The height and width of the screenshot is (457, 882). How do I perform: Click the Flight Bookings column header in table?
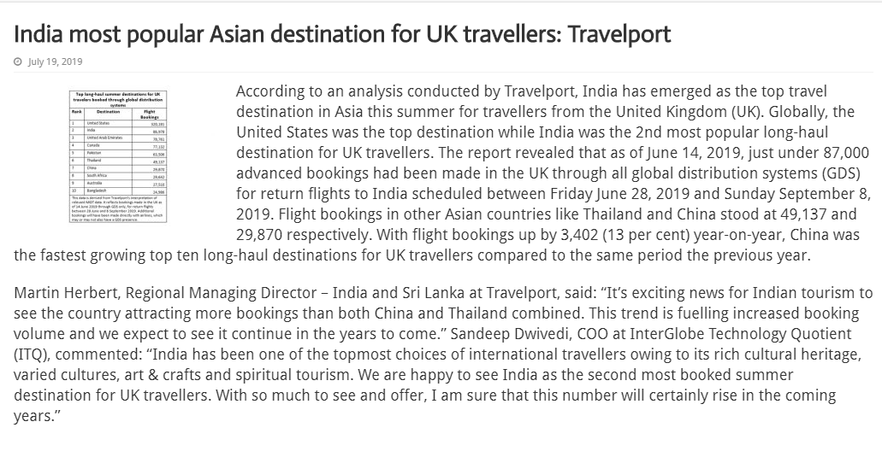point(149,114)
